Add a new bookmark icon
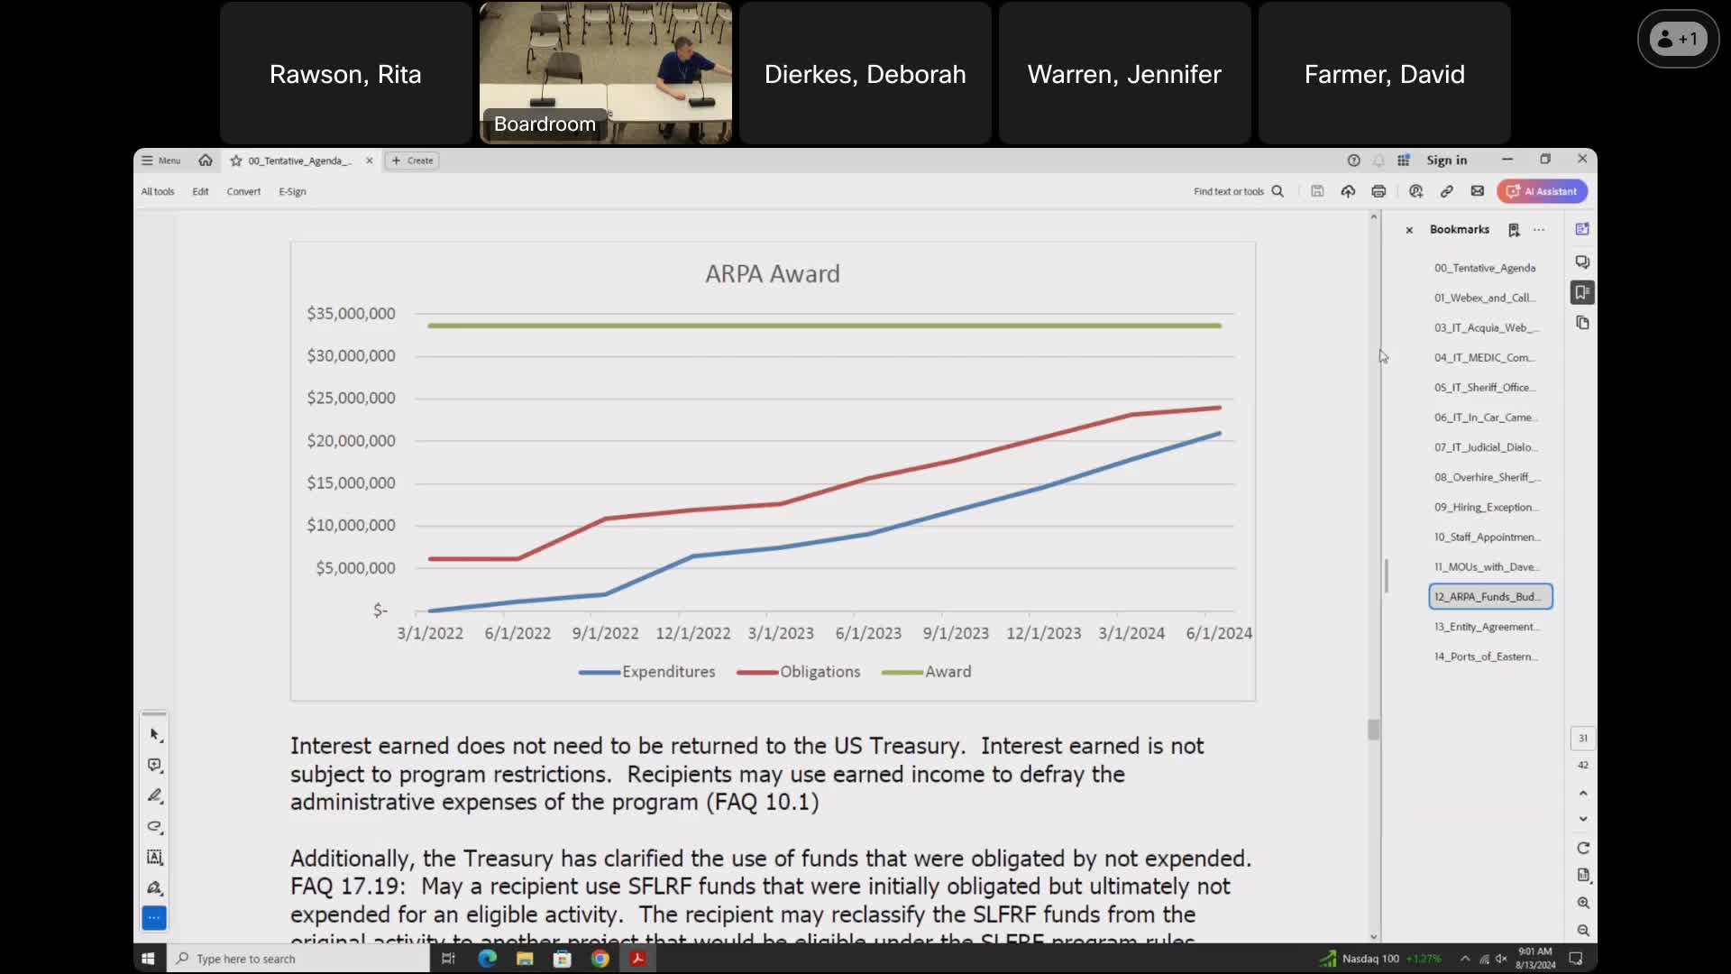The width and height of the screenshot is (1731, 974). [1514, 230]
